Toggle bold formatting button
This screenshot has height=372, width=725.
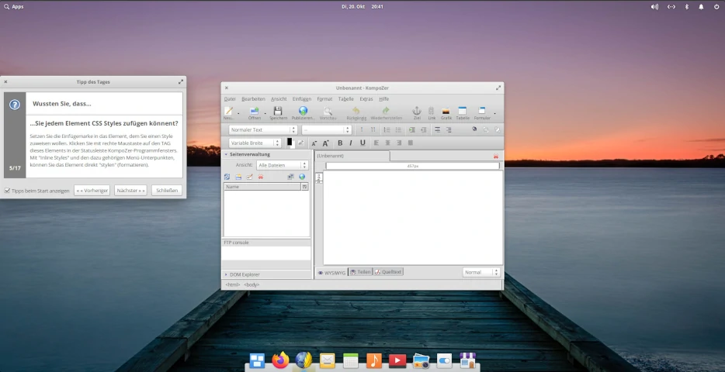click(x=340, y=143)
